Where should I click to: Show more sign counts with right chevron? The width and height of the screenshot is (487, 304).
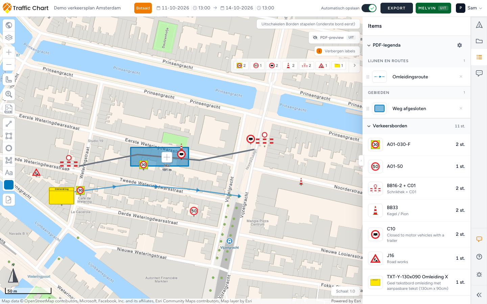(354, 66)
